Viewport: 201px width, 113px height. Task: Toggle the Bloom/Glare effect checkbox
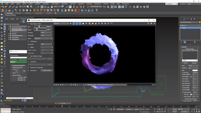click(29, 24)
